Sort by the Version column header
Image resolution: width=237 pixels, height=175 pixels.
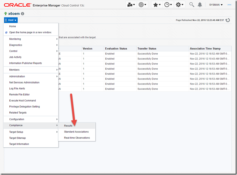pyautogui.click(x=93, y=49)
